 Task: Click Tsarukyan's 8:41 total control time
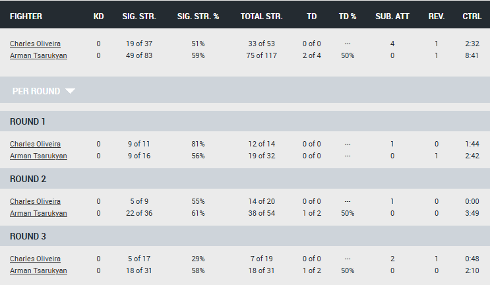coord(472,55)
